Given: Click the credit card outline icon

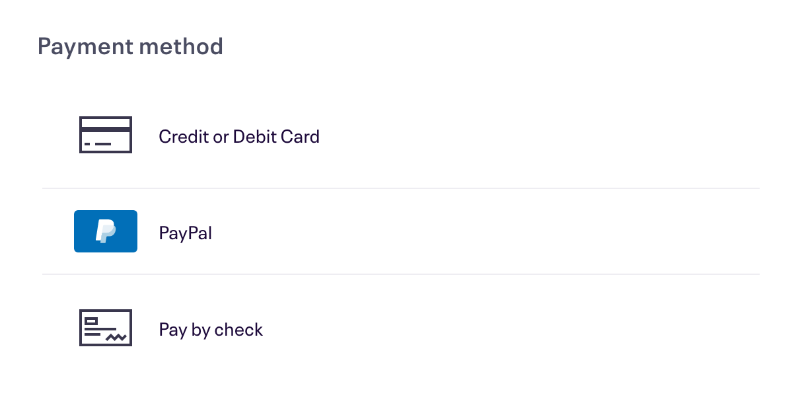Looking at the screenshot, I should tap(106, 135).
